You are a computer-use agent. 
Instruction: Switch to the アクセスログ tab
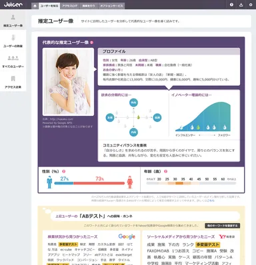pyautogui.click(x=70, y=6)
